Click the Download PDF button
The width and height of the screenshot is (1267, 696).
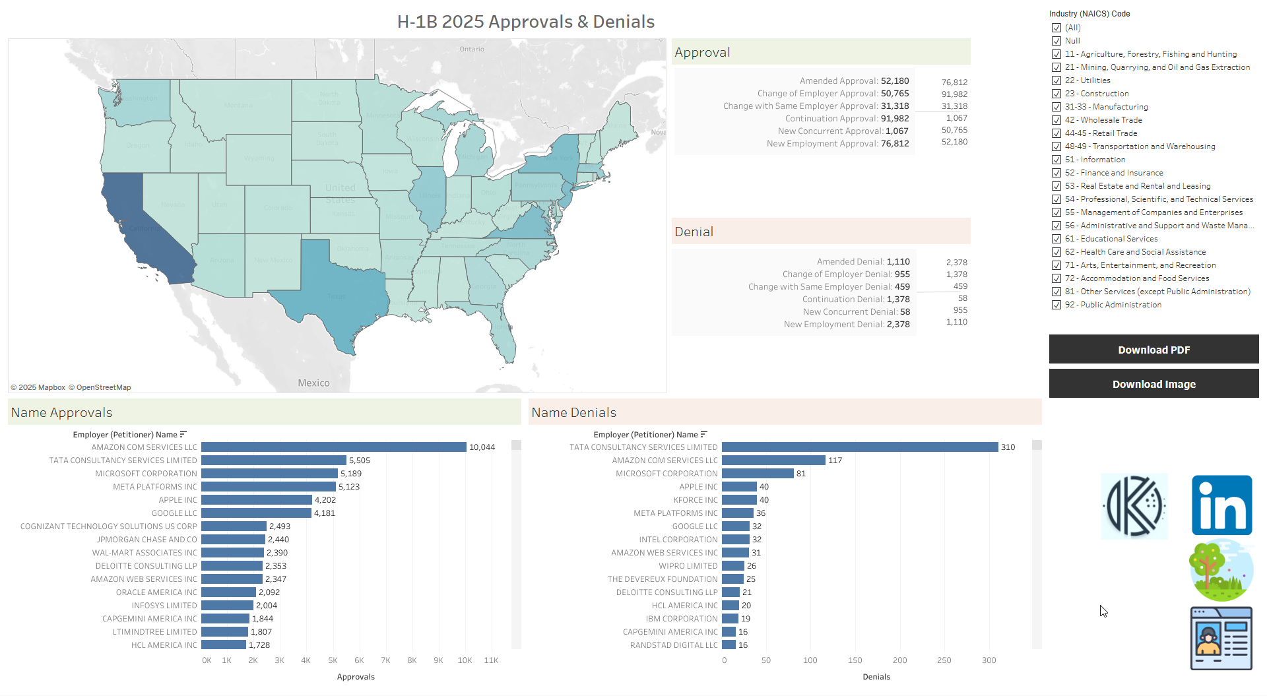coord(1153,350)
